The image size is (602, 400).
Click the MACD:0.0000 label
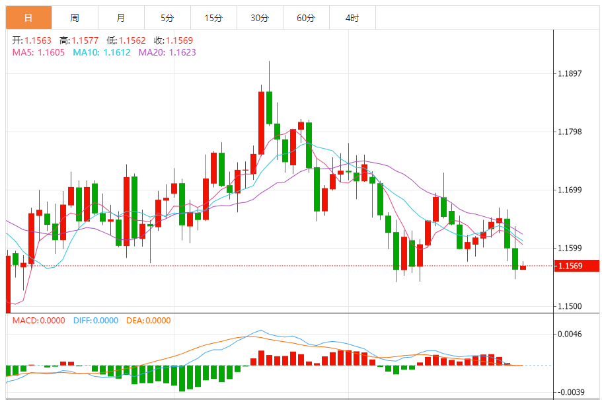38,321
